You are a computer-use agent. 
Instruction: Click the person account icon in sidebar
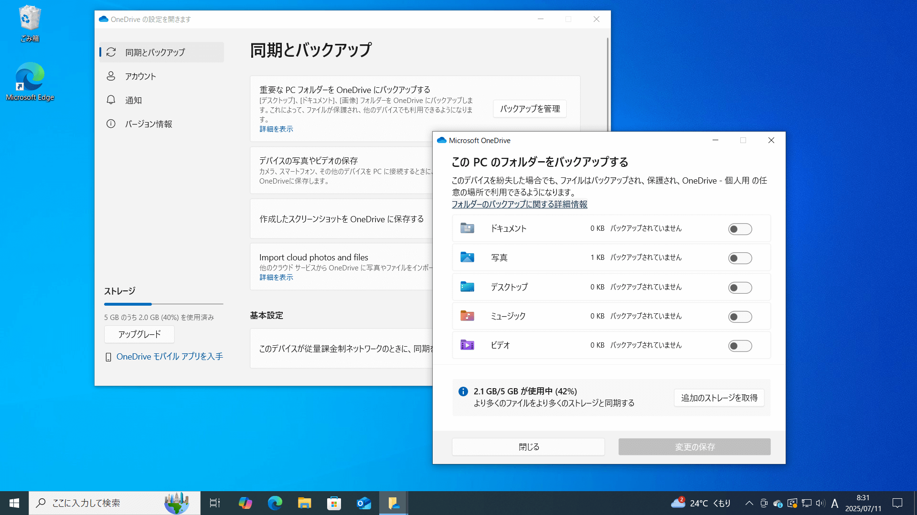111,76
